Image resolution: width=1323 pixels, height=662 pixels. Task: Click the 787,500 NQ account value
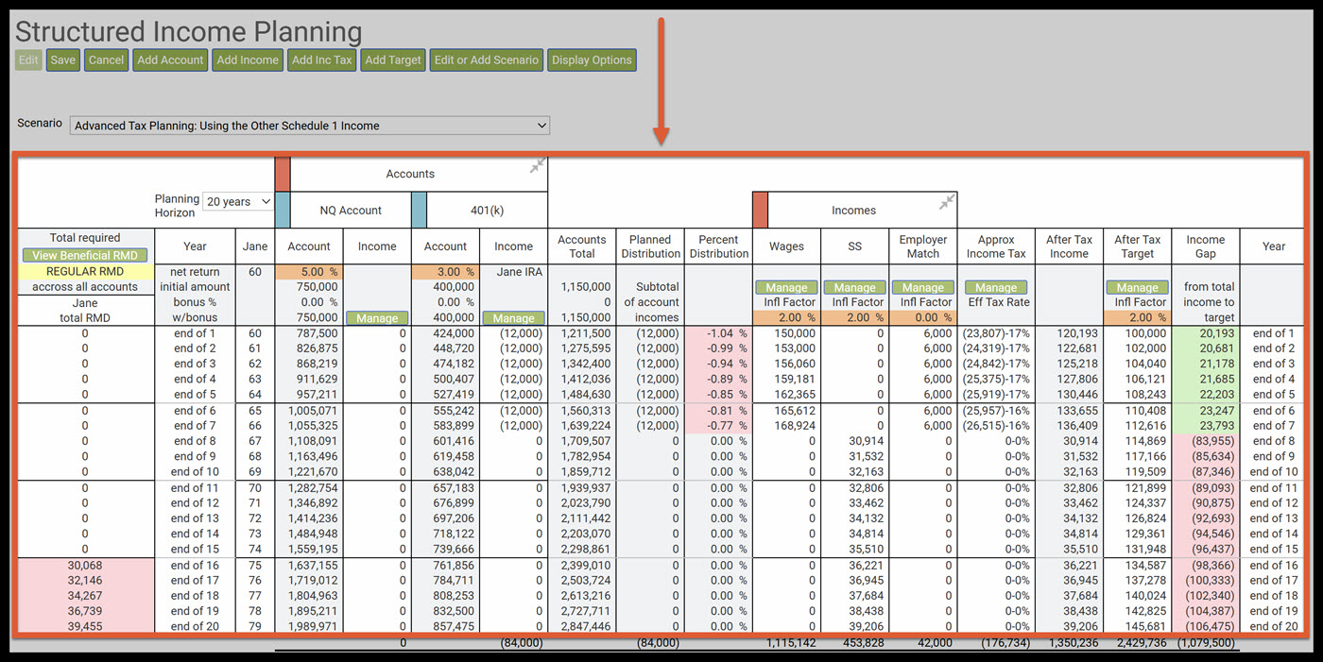pyautogui.click(x=309, y=333)
